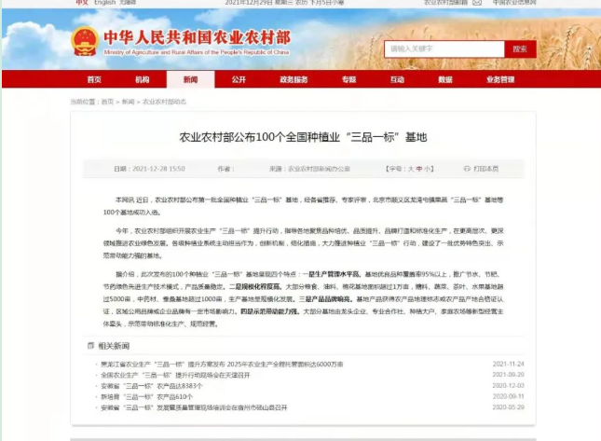Open the 机构 navigation tab
601x441 pixels.
tap(142, 79)
